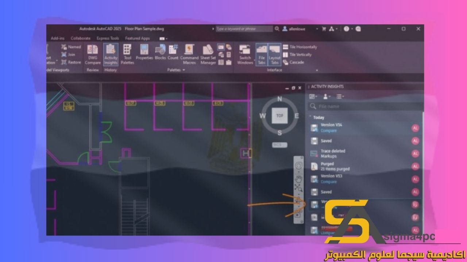Click Compare link under Version V13
Image resolution: width=467 pixels, height=262 pixels.
pyautogui.click(x=329, y=182)
